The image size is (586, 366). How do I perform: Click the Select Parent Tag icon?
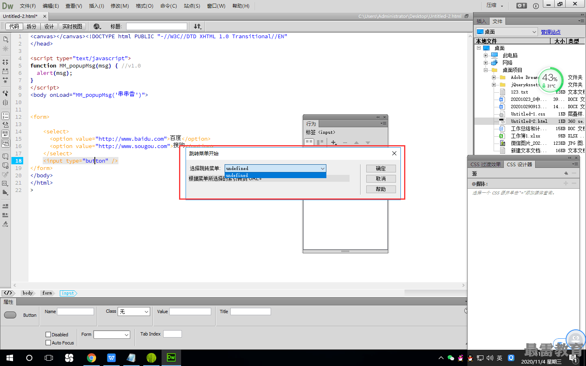[x=5, y=93]
